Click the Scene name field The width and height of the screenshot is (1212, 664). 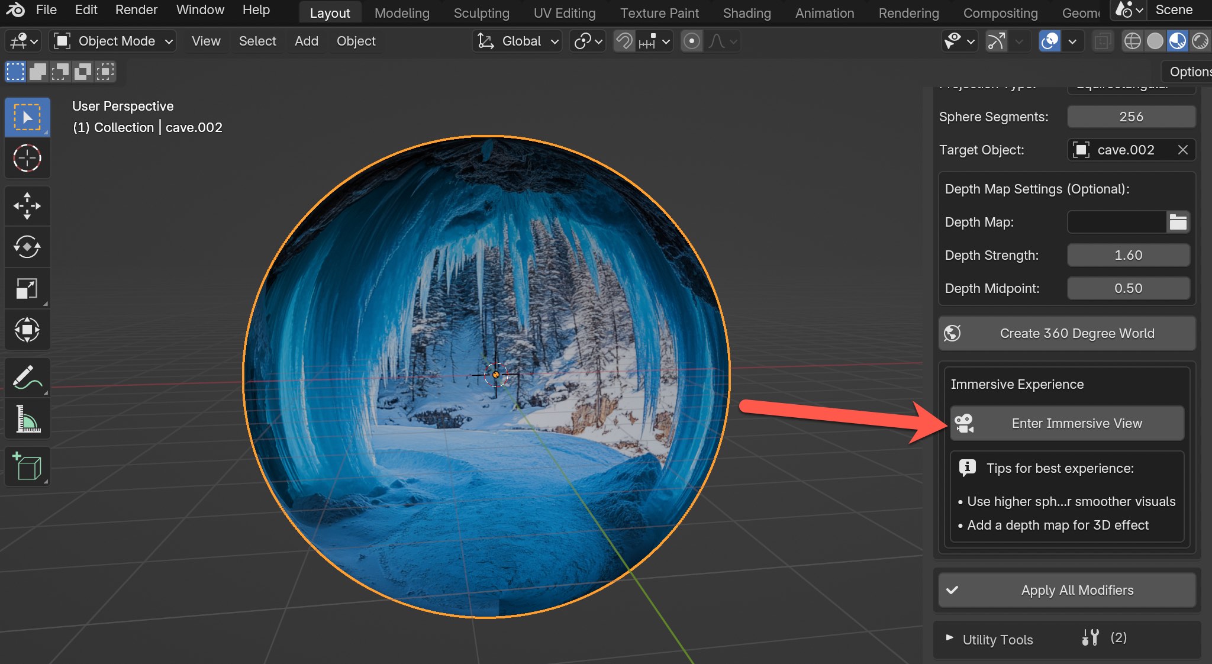[x=1181, y=10]
